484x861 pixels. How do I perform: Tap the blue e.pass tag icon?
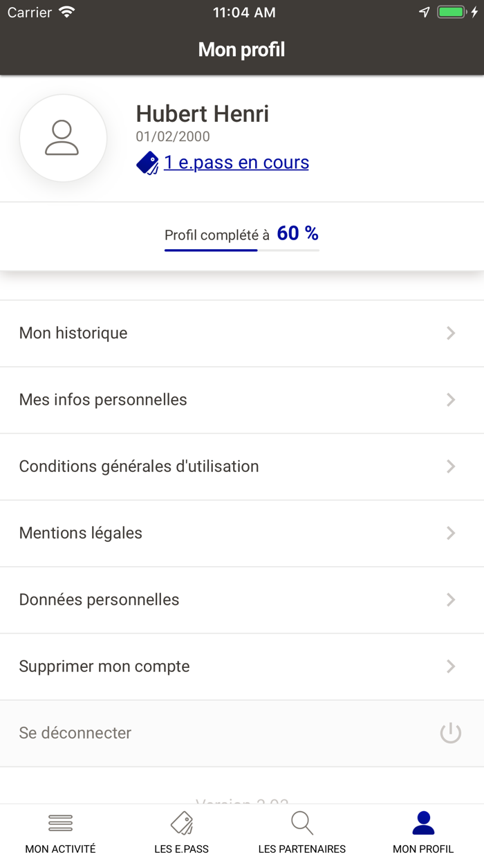point(147,163)
